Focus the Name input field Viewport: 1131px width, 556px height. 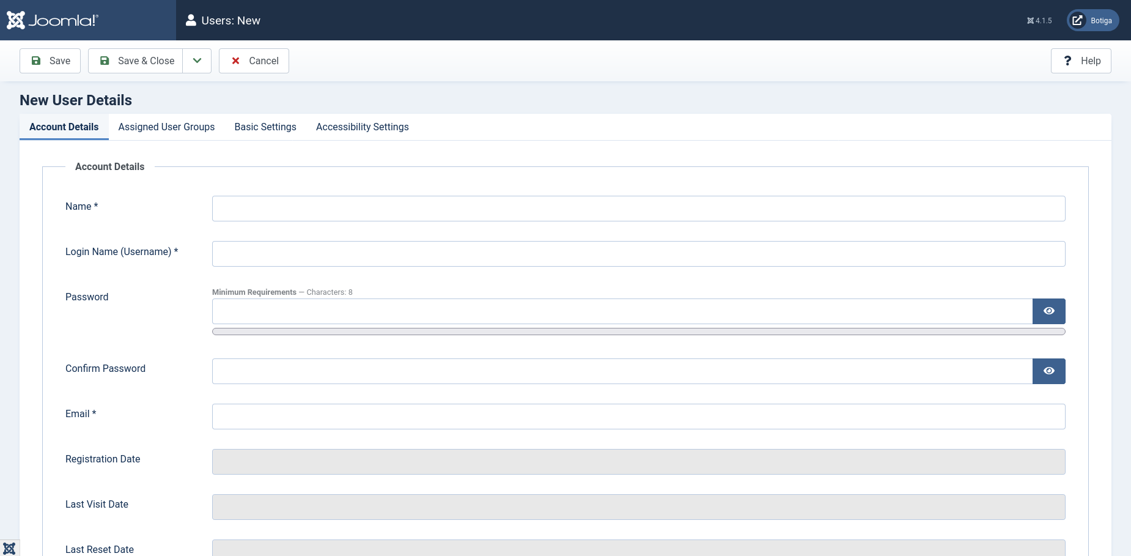pos(638,209)
